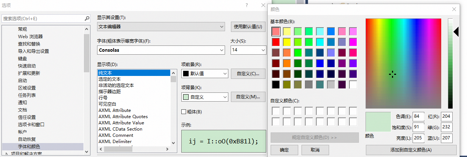
Task: Select 快速启动 in the options tree
Action: click(x=27, y=66)
